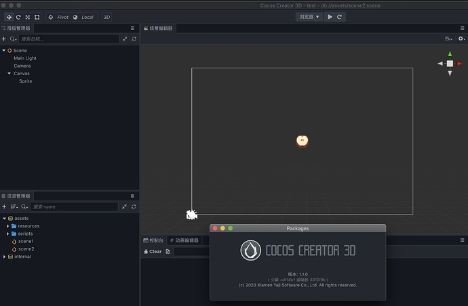Screen dimensions: 468x306
Task: Expand the internal database
Action: 4,257
